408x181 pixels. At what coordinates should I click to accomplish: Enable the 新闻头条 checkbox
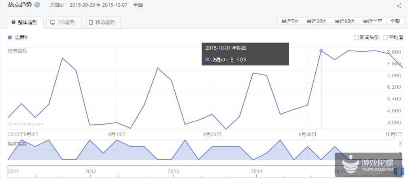click(x=357, y=37)
